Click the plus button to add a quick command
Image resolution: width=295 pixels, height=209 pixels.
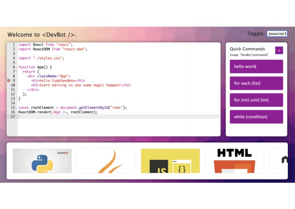click(x=279, y=50)
